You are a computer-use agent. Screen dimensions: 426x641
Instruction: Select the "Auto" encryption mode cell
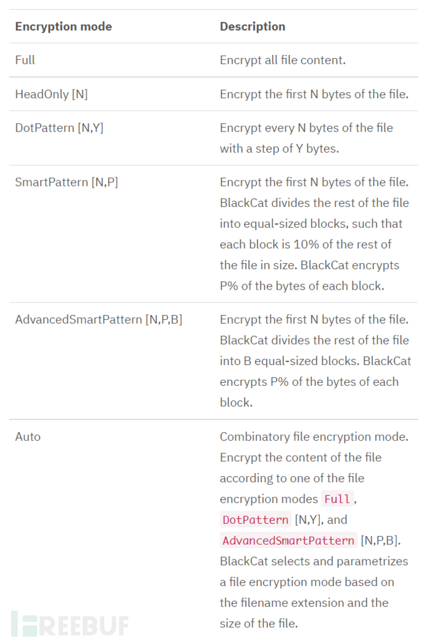[28, 437]
